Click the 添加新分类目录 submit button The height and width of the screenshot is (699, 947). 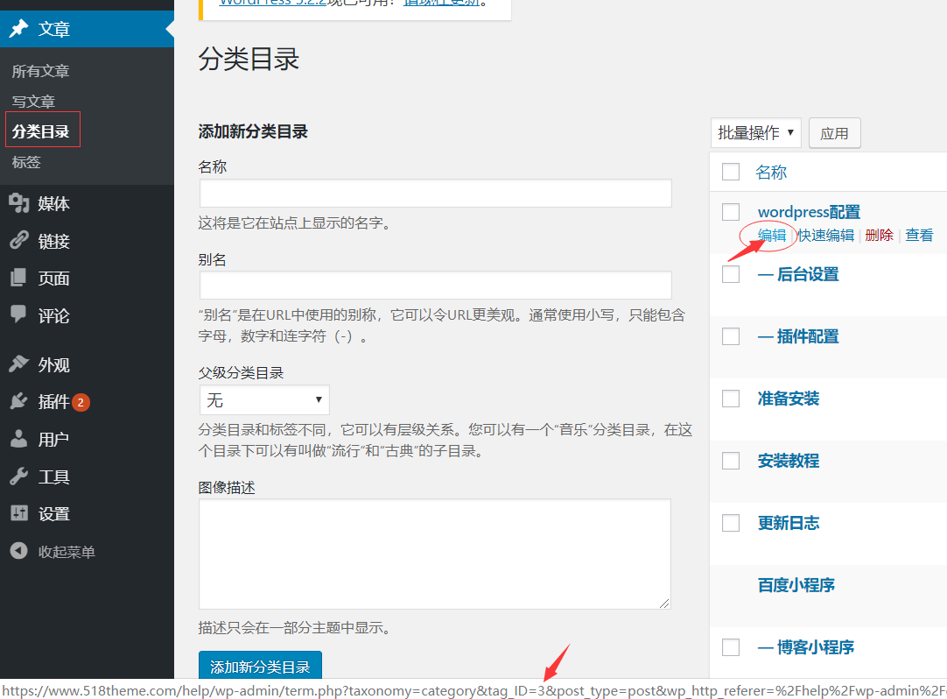click(260, 665)
